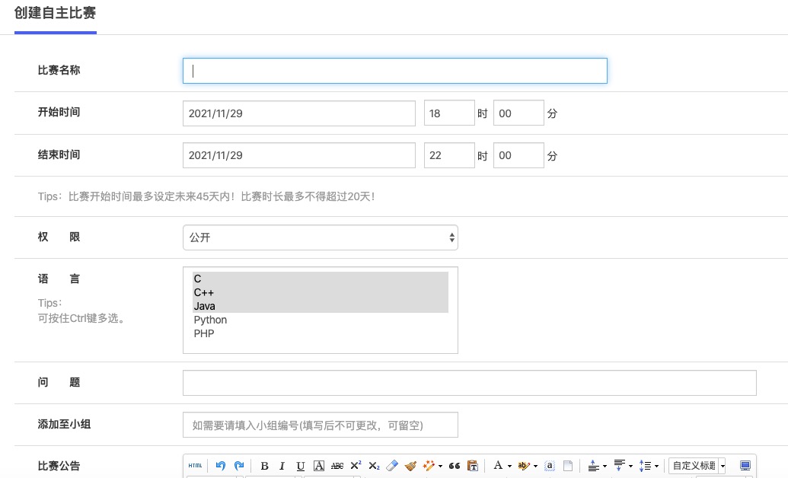Toggle HTML source mode in editor
Image resolution: width=788 pixels, height=478 pixels.
click(196, 465)
